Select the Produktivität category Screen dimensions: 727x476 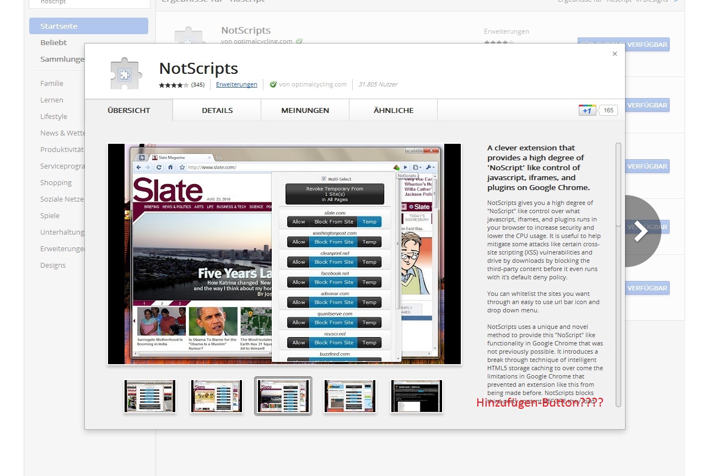(62, 149)
